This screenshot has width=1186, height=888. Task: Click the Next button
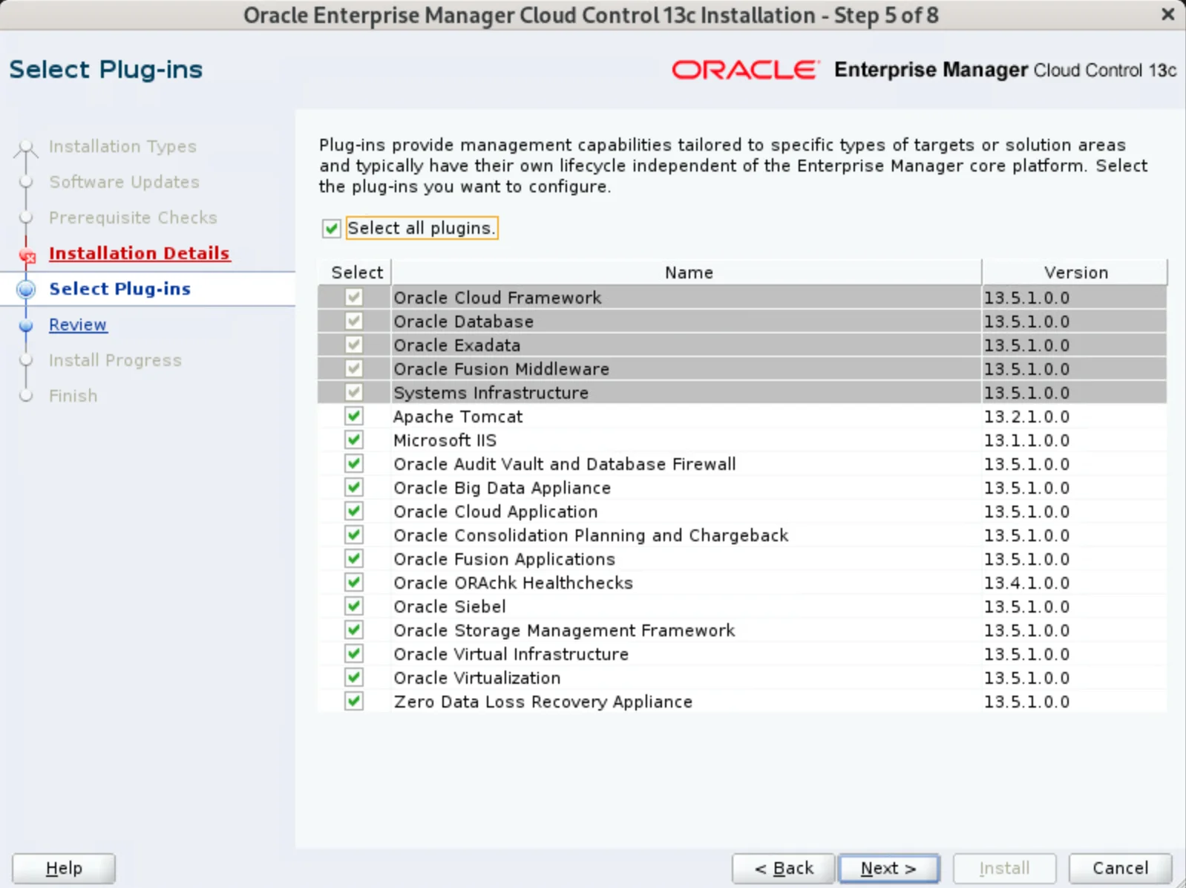(888, 868)
